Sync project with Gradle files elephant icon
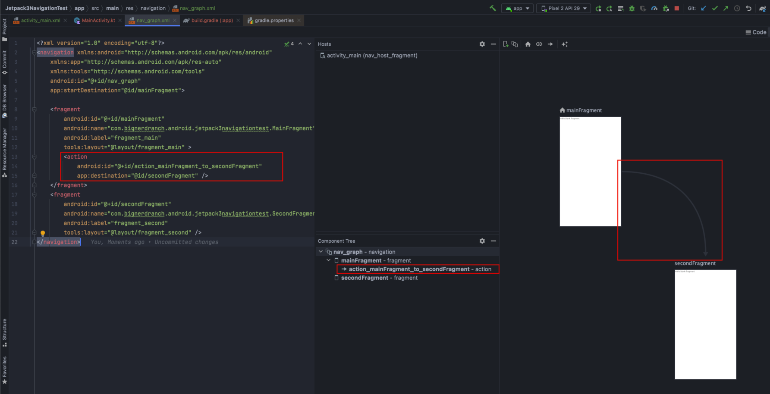770x394 pixels. click(762, 8)
